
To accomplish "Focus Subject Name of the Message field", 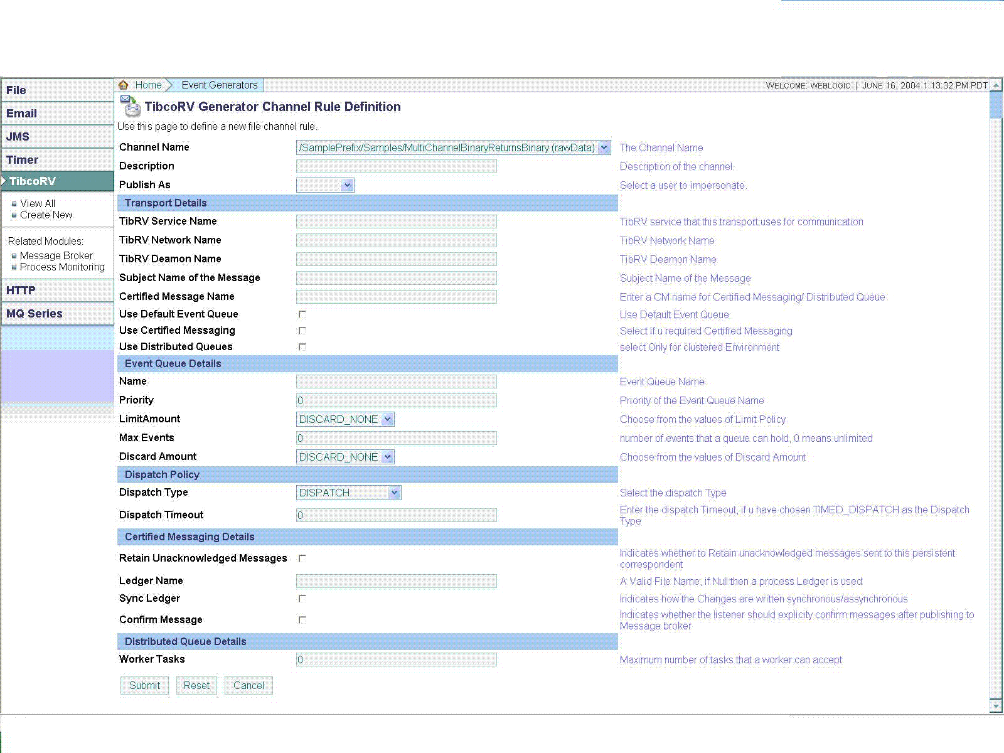I will [397, 278].
